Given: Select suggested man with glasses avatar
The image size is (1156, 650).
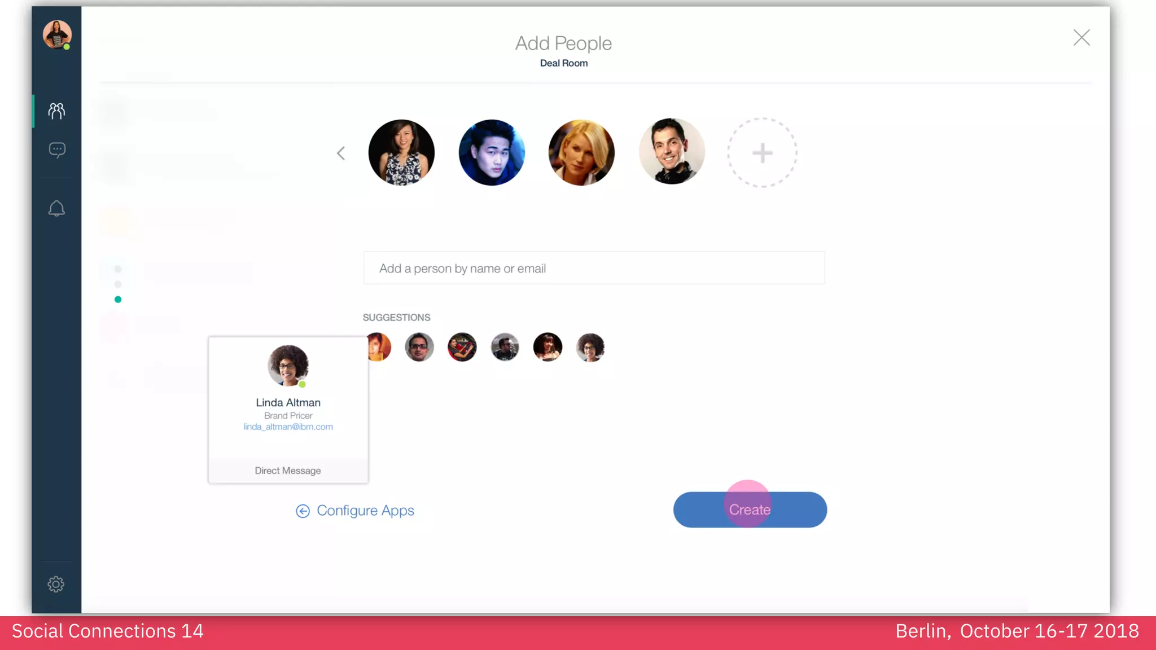Looking at the screenshot, I should 419,347.
